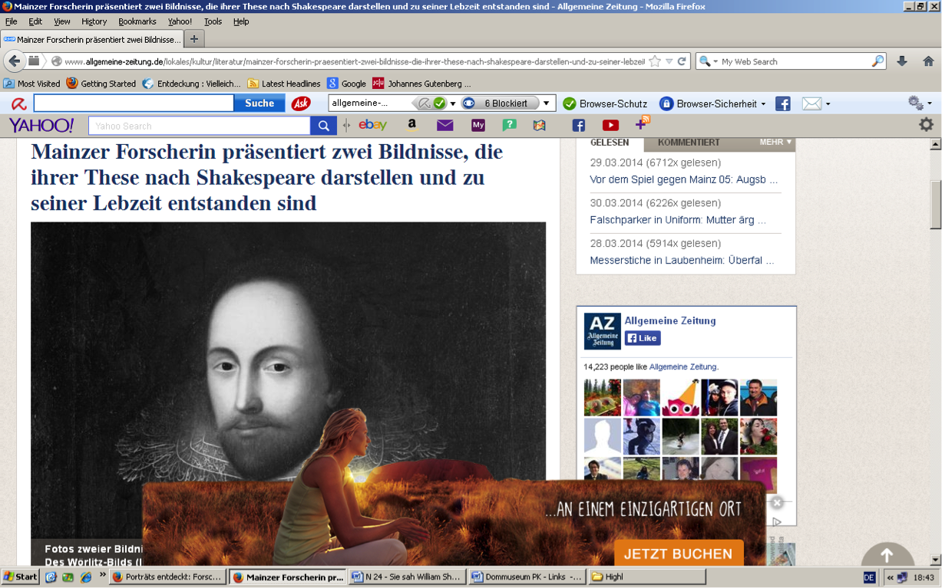Click the scroll-to-top arrow button
The width and height of the screenshot is (942, 588).
coord(887,555)
